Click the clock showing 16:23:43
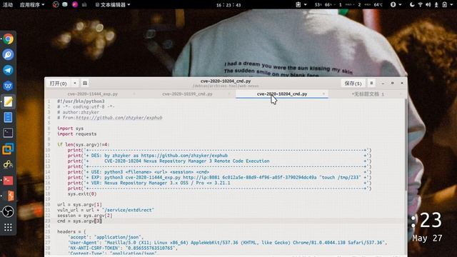Viewport: 457px width, 257px height. pyautogui.click(x=228, y=5)
